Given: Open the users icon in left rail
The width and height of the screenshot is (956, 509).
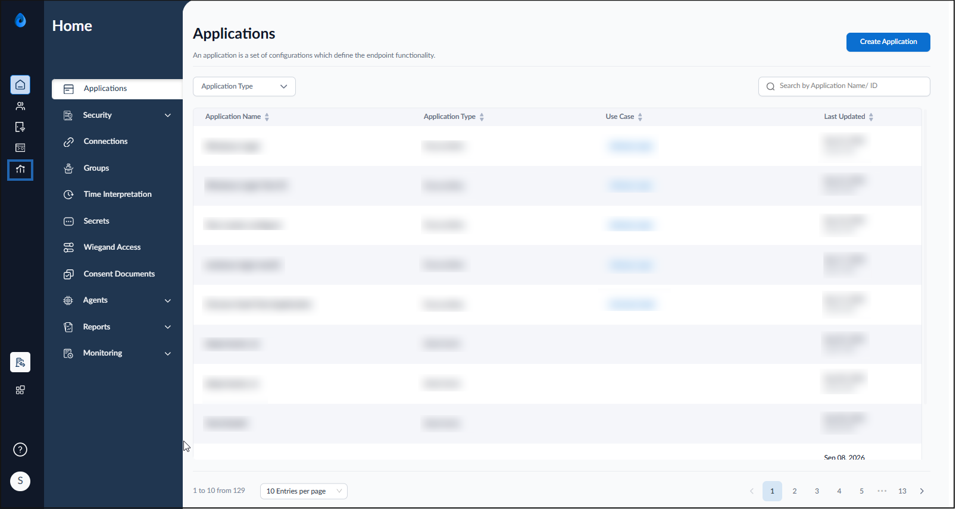Looking at the screenshot, I should pos(20,106).
